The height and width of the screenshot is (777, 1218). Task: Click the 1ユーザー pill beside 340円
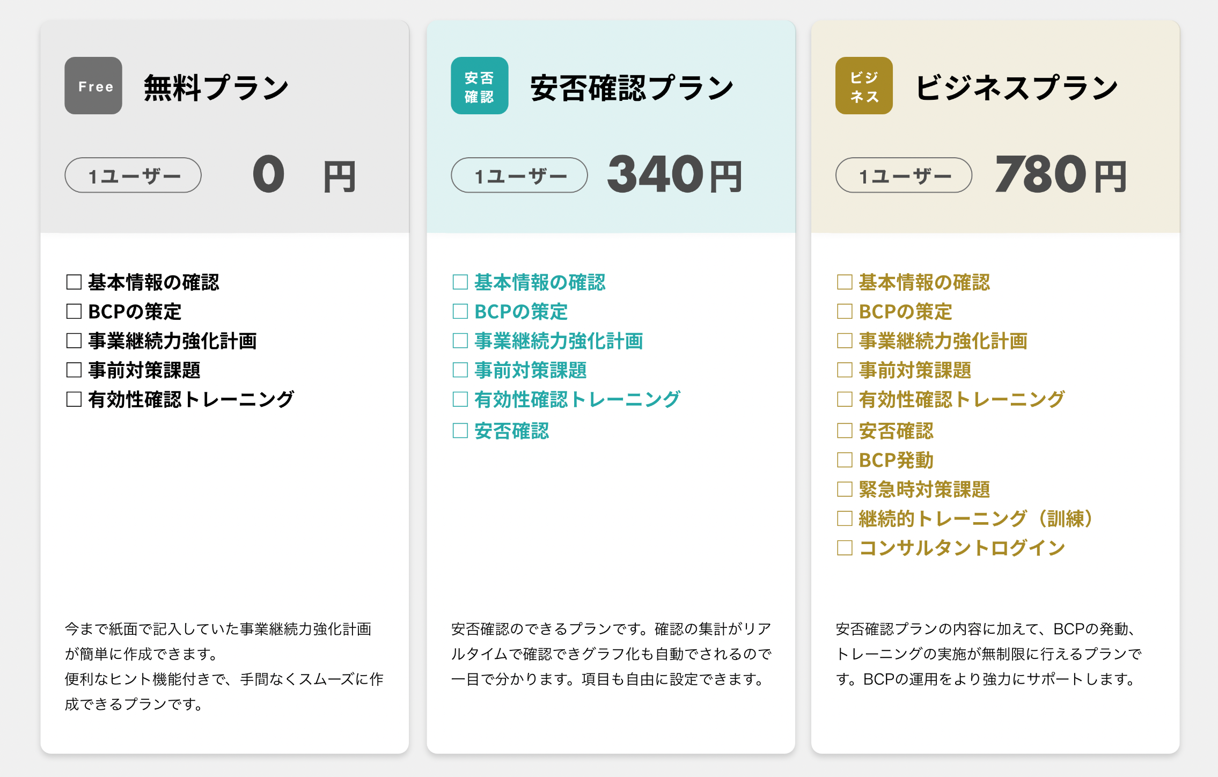tap(519, 175)
